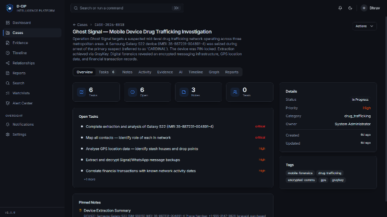Click the pin icon beside Device Extraction Summary

pos(80,211)
